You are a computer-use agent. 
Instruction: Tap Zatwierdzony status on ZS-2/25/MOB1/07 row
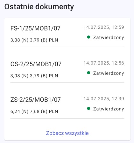pyautogui.click(x=109, y=109)
